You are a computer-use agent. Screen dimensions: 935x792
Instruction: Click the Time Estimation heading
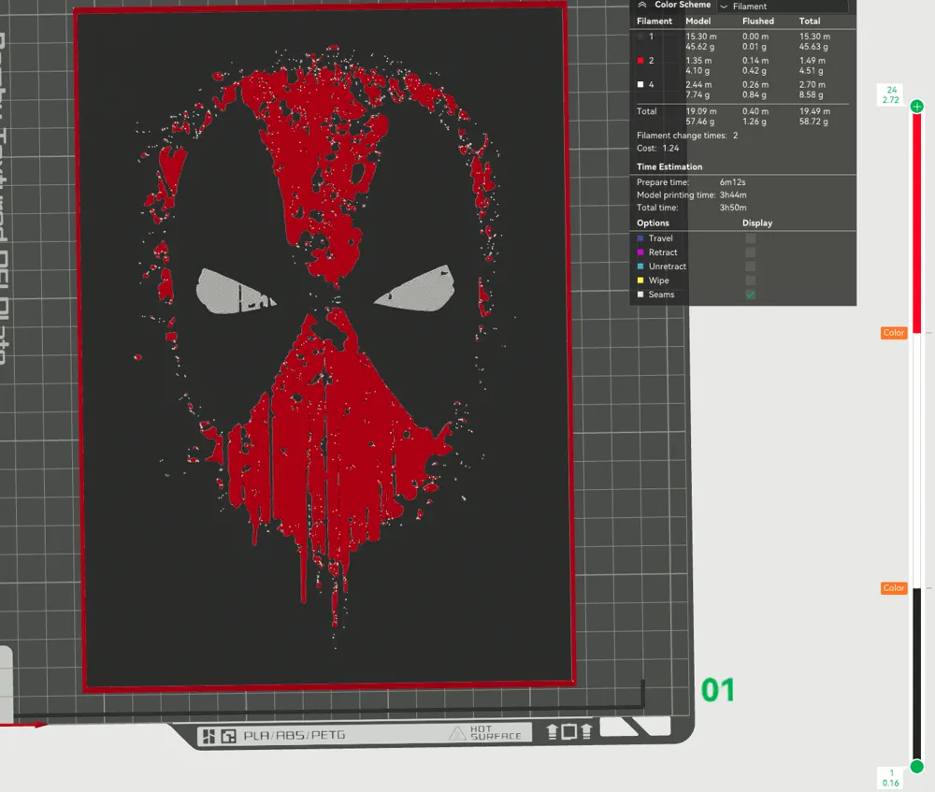(x=669, y=167)
